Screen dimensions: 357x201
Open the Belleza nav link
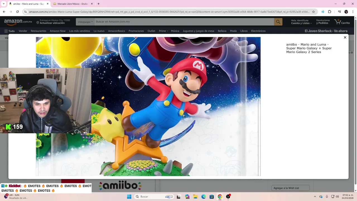point(222,31)
